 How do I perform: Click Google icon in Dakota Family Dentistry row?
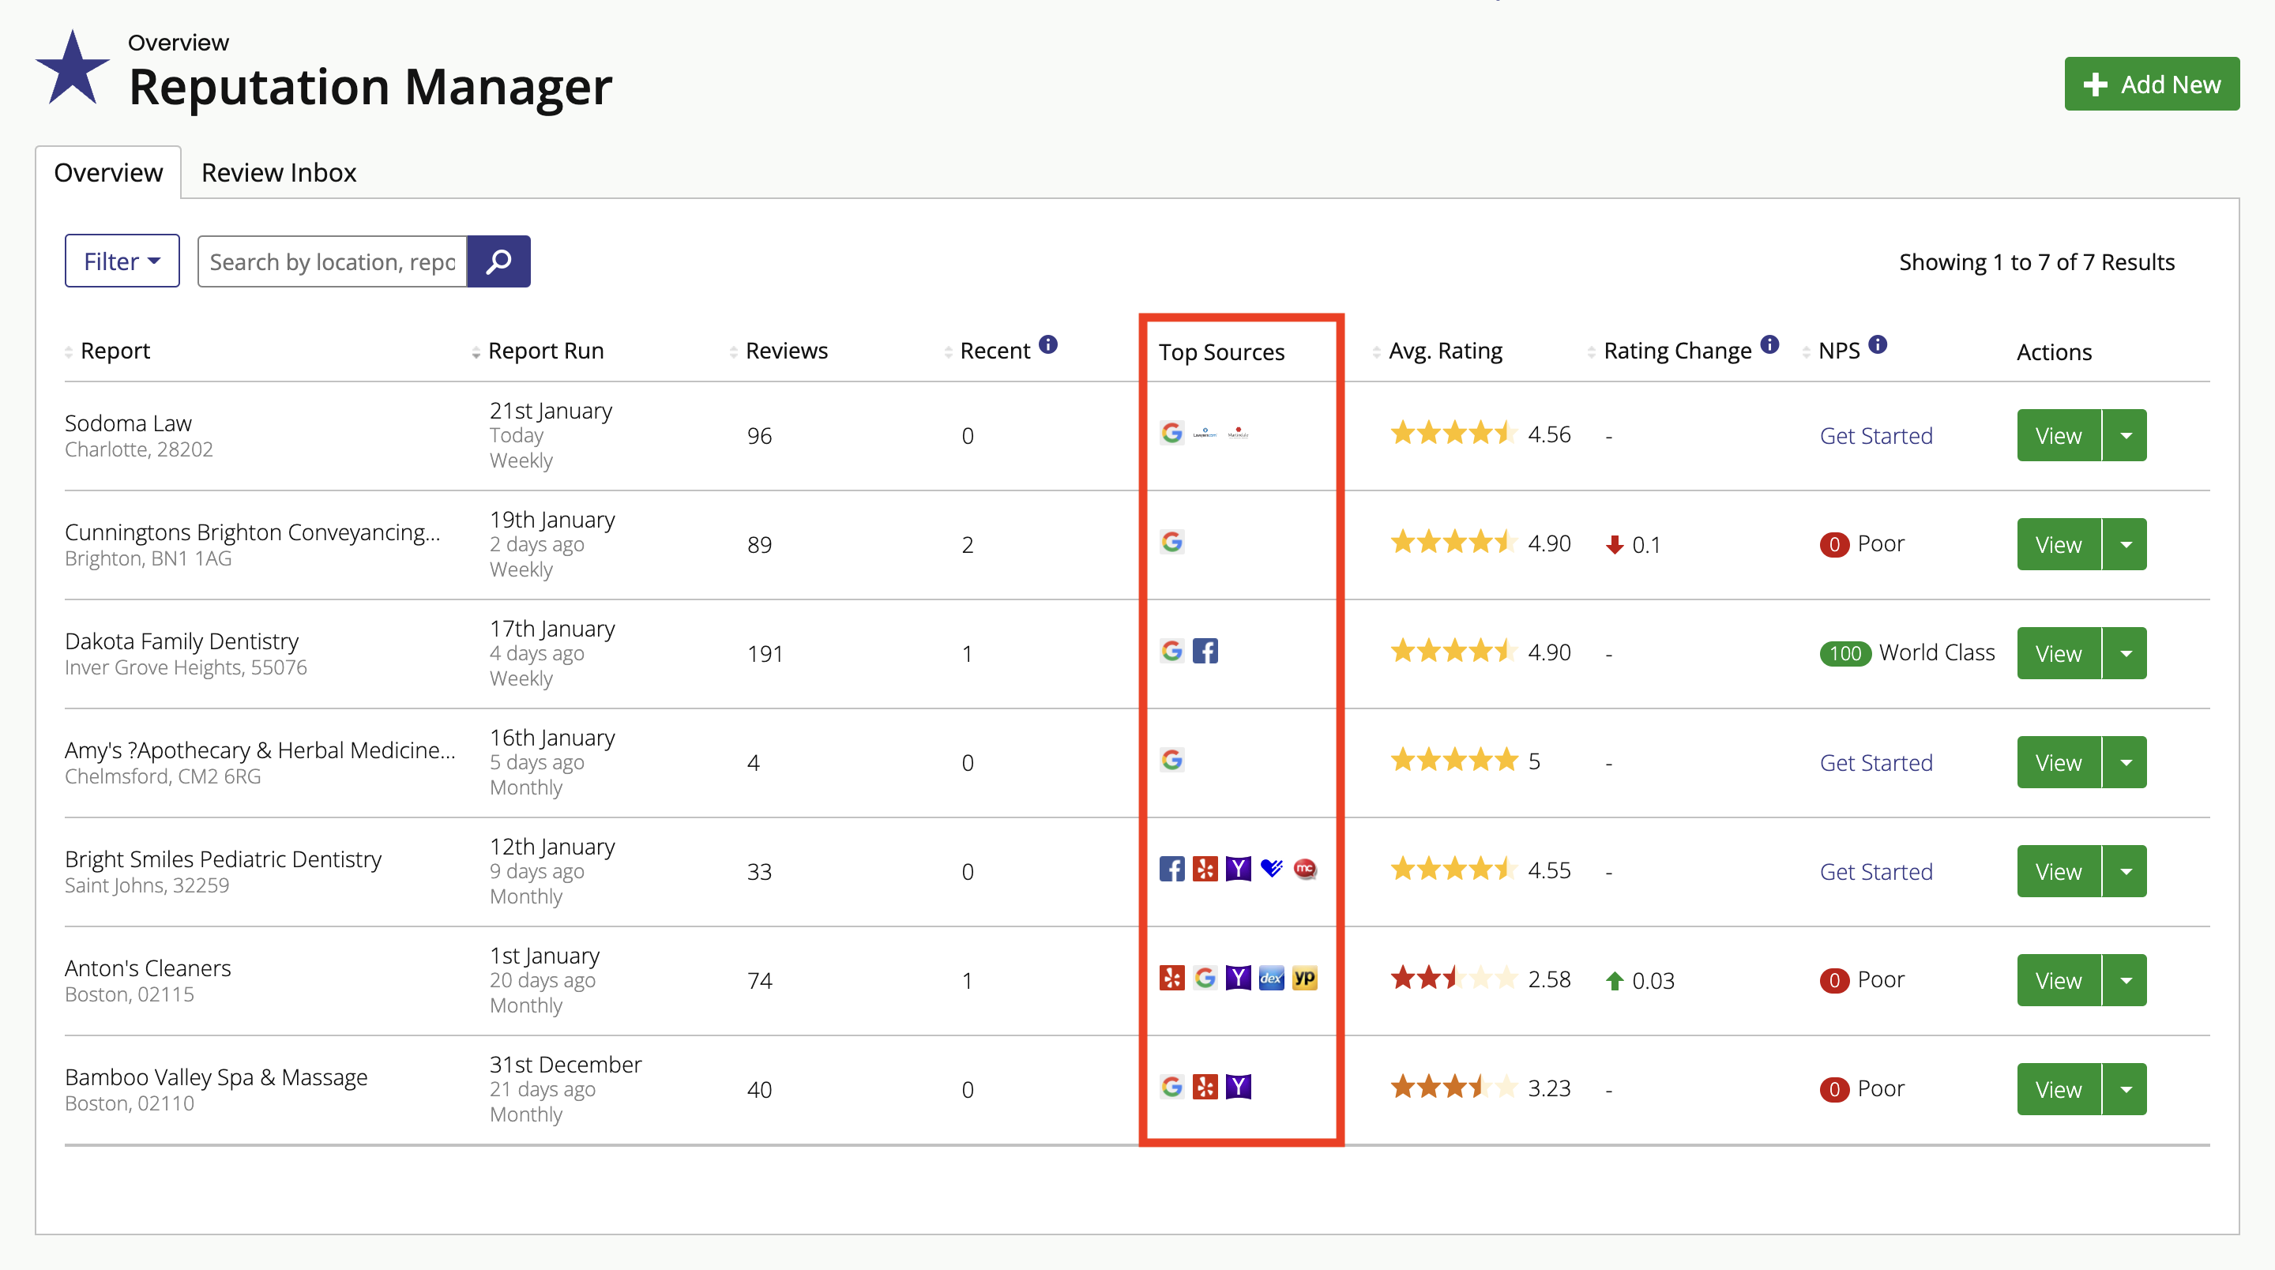coord(1172,651)
